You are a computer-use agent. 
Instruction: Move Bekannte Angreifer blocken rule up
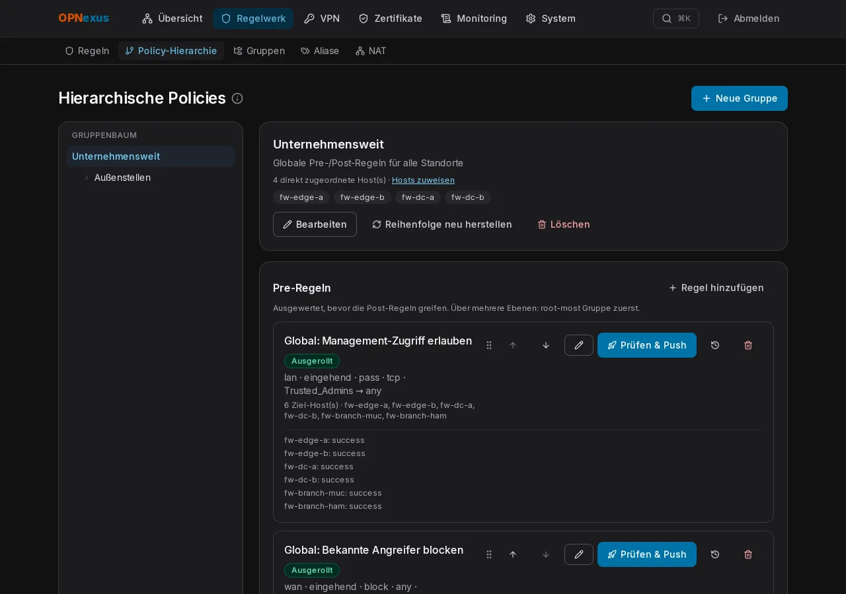coord(513,554)
